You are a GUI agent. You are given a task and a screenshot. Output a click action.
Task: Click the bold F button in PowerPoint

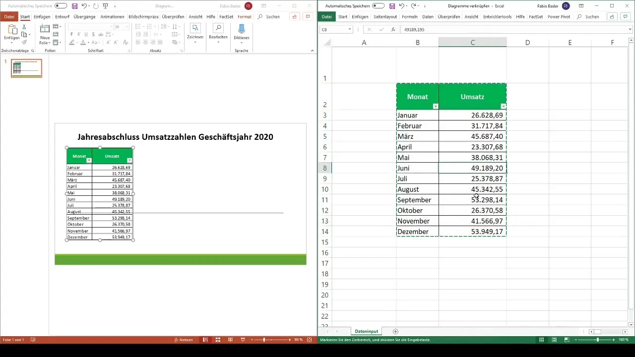71,34
